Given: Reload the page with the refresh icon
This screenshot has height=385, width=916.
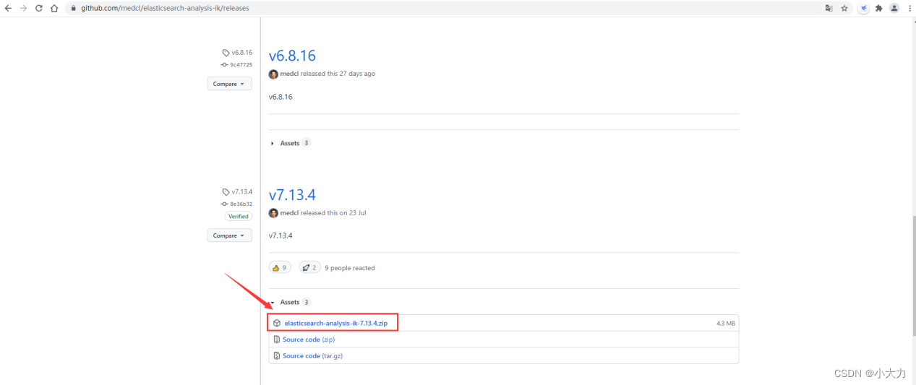Looking at the screenshot, I should 38,8.
